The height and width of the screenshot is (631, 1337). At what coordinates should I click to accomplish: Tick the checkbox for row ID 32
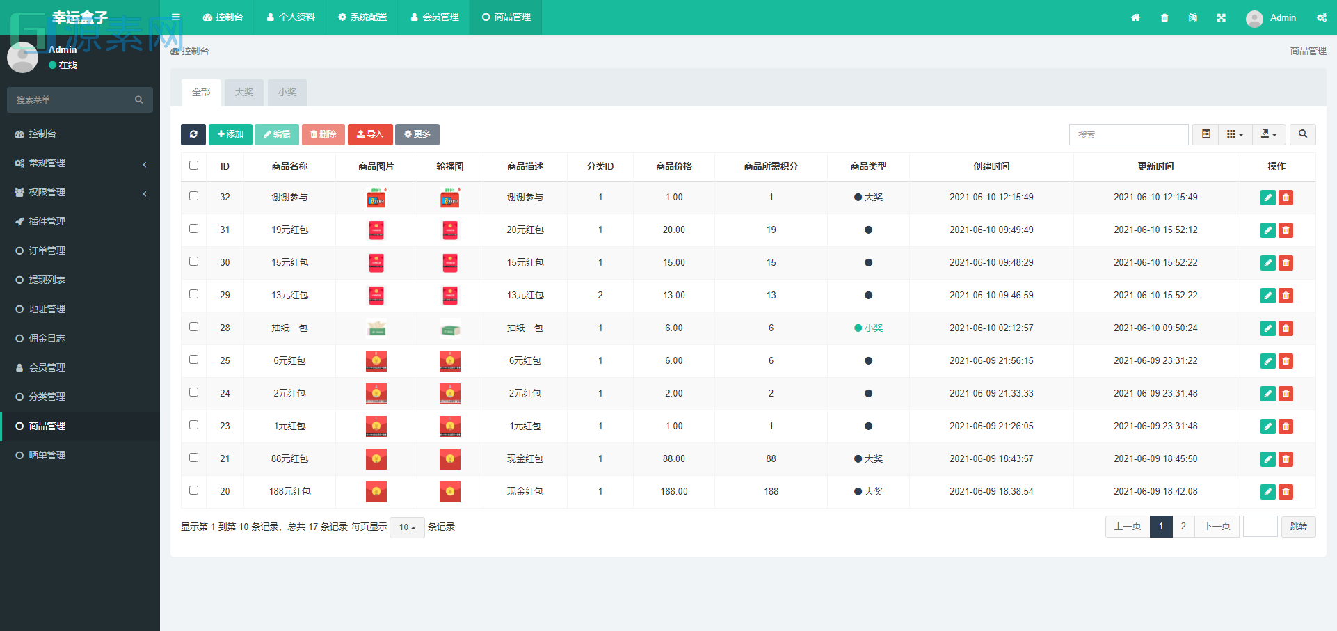(x=194, y=196)
